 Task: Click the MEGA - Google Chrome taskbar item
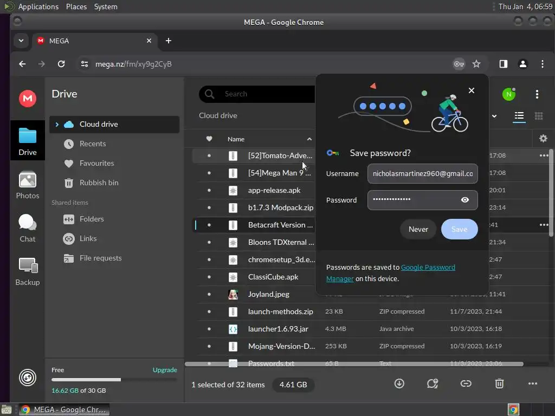pos(64,409)
